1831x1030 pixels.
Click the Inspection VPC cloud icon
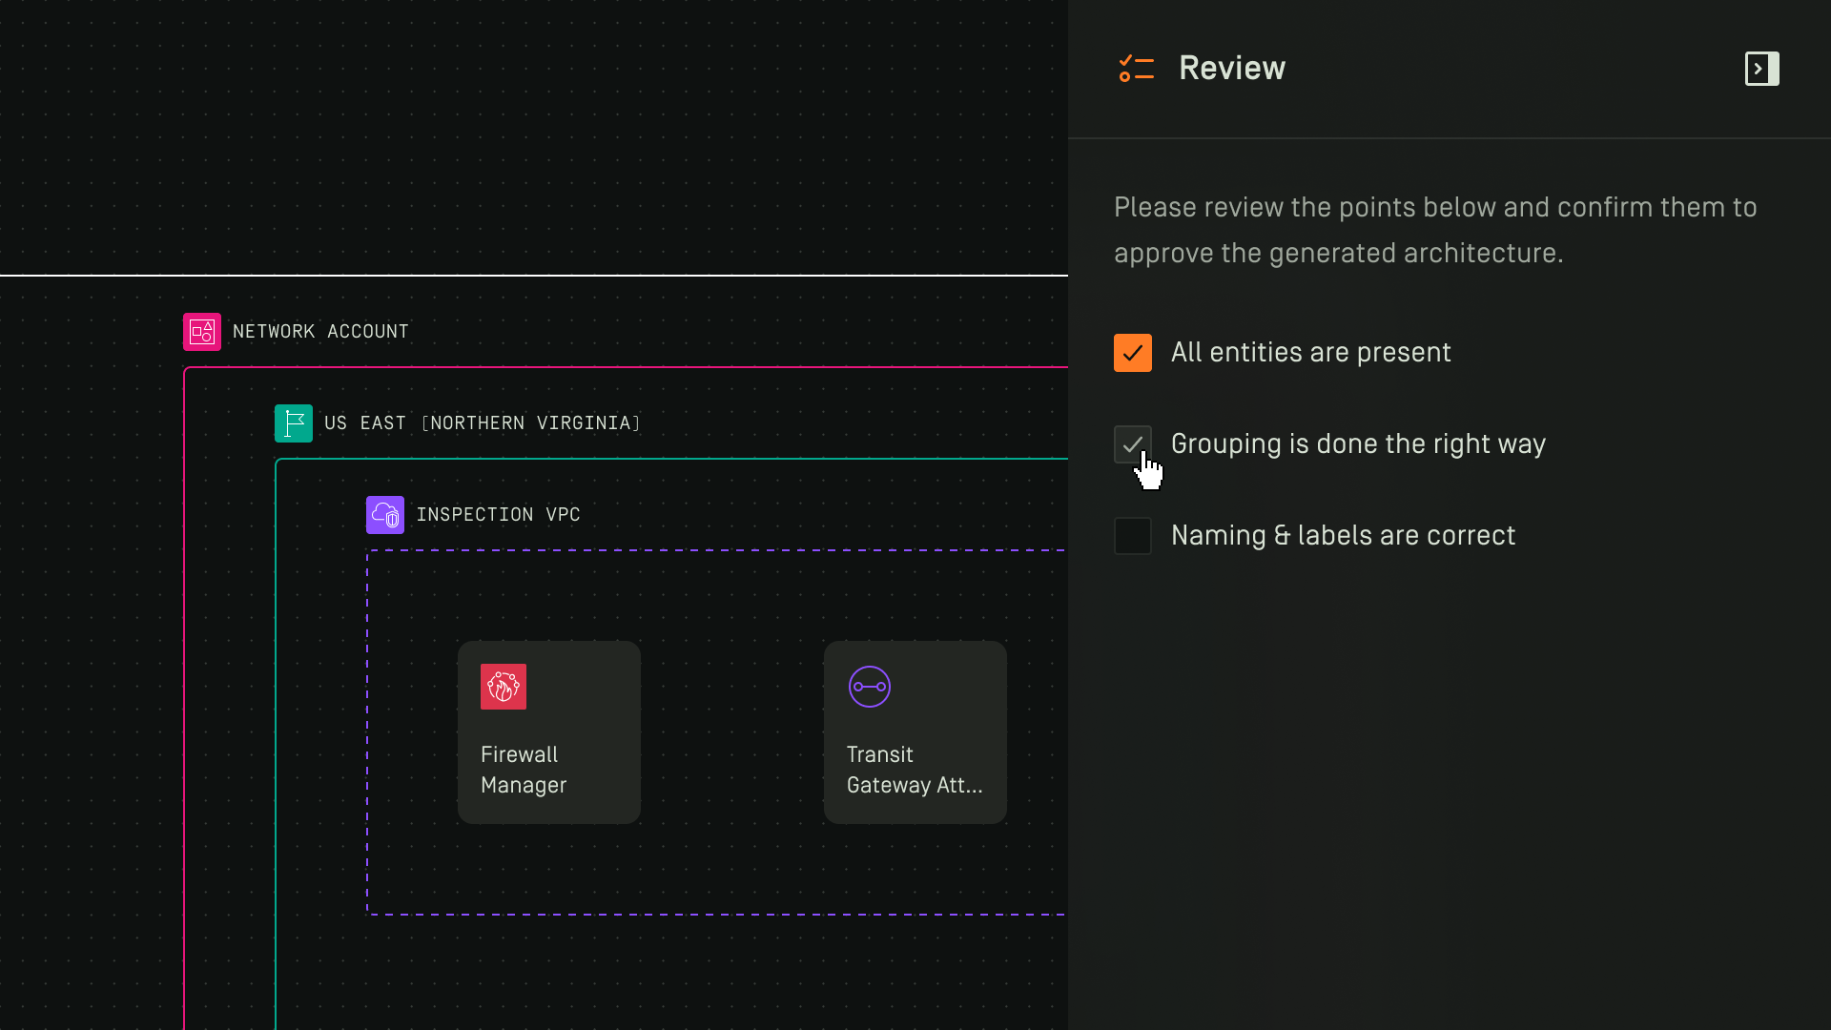(385, 515)
